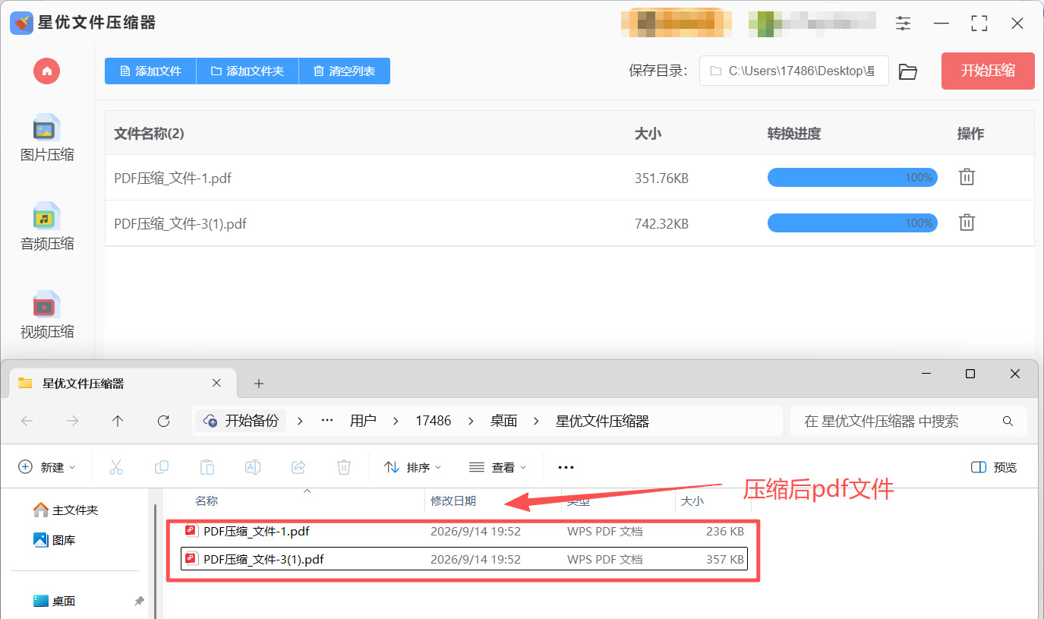1044x619 pixels.
Task: Switch to the 星优文件压缩器 Explorer tab
Action: tap(121, 384)
